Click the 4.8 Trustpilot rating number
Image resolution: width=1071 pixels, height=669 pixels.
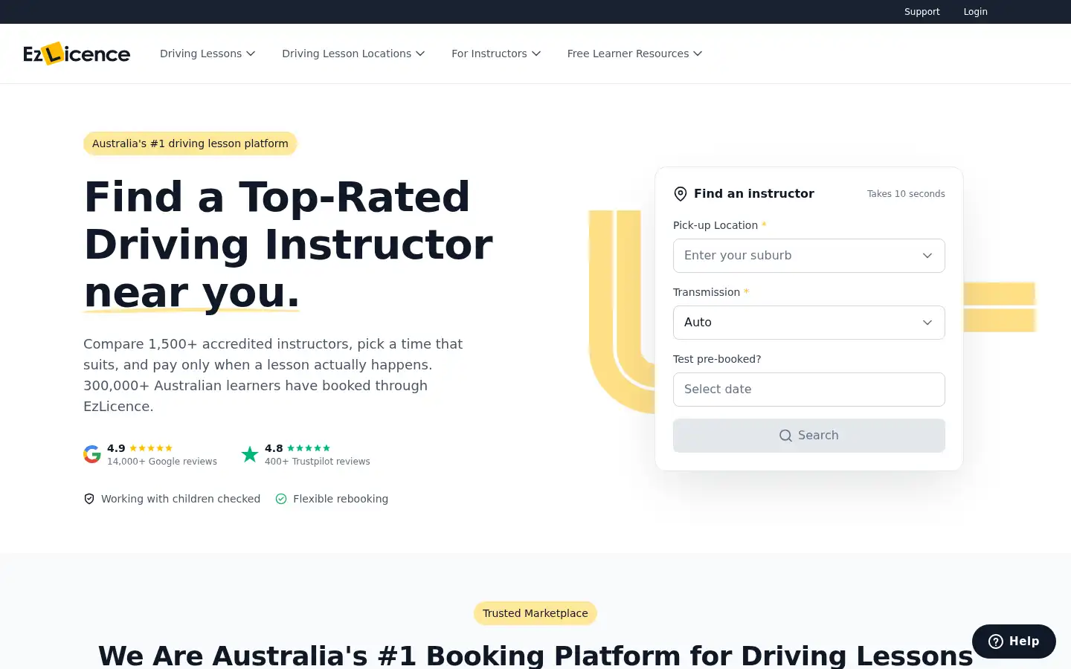[274, 448]
